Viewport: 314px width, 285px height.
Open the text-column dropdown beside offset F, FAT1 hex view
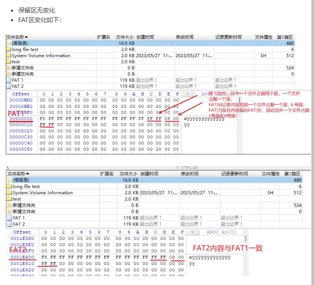[188, 94]
